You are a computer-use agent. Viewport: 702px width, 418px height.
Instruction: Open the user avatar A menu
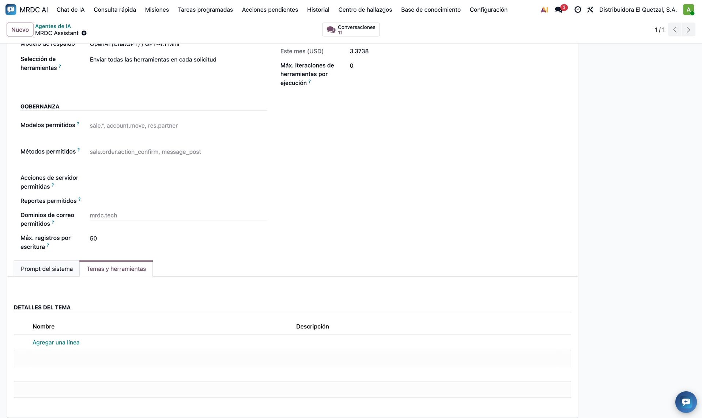[688, 10]
